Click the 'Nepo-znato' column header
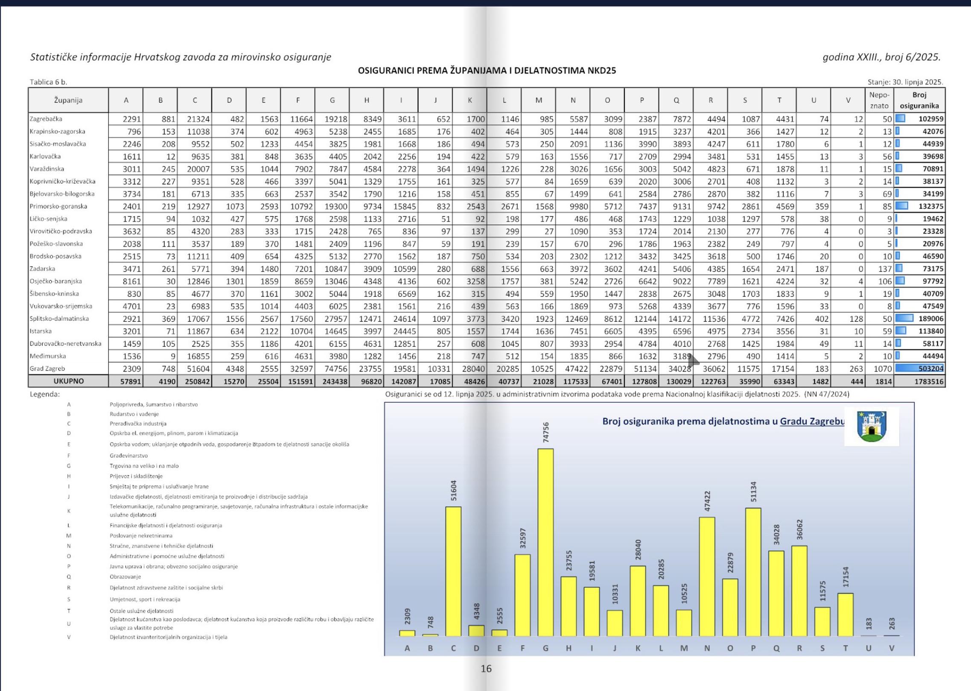 click(x=879, y=100)
